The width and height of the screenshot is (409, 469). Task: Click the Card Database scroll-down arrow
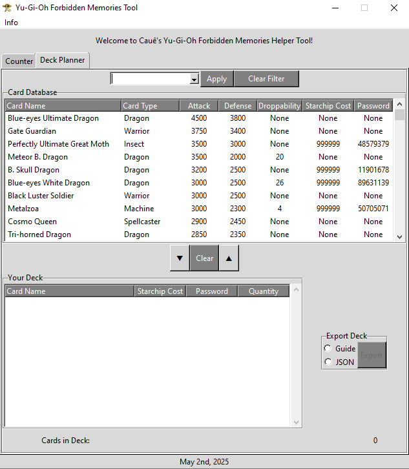pos(399,236)
